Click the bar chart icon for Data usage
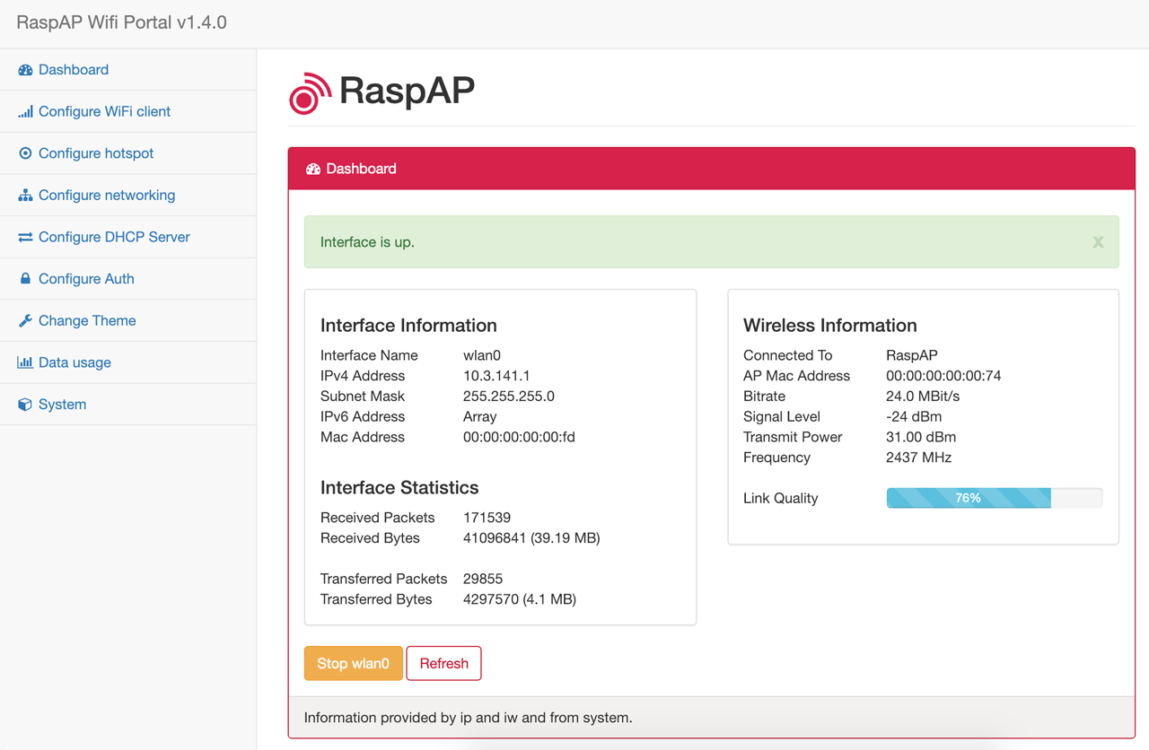The width and height of the screenshot is (1149, 750). point(25,362)
